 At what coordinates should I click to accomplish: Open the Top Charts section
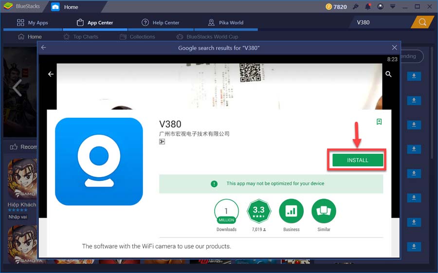click(x=81, y=36)
